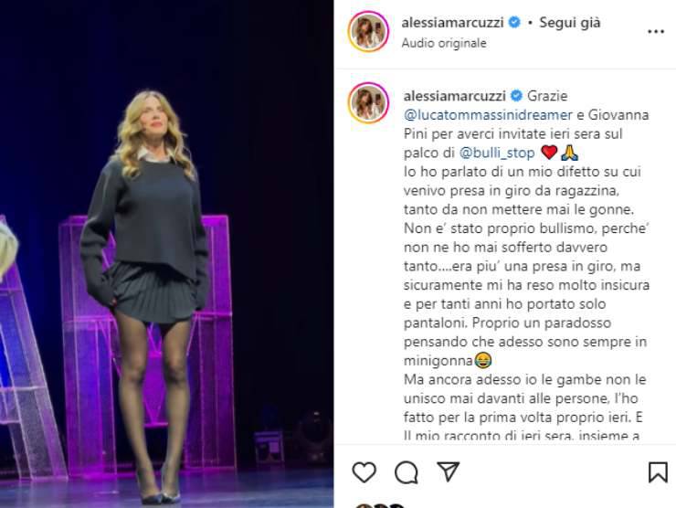This screenshot has width=676, height=508.
Task: Save post with the bookmark icon
Action: point(658,472)
